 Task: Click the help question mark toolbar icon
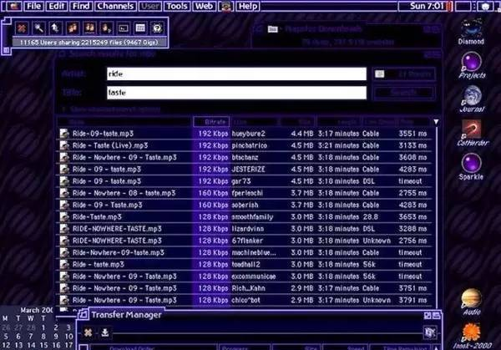click(156, 28)
